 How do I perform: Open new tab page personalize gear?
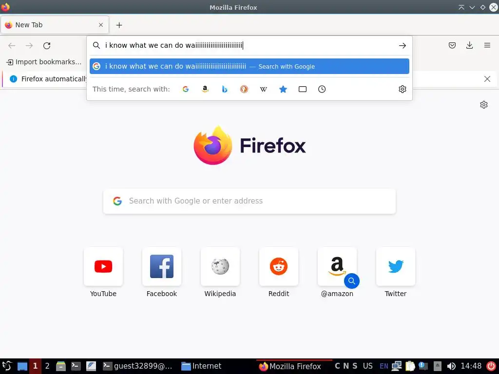tap(484, 105)
